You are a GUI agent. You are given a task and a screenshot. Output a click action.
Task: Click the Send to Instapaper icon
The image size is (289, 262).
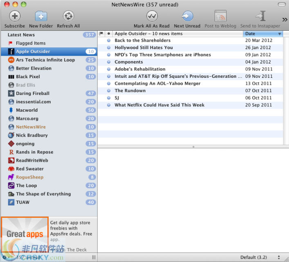pyautogui.click(x=260, y=16)
